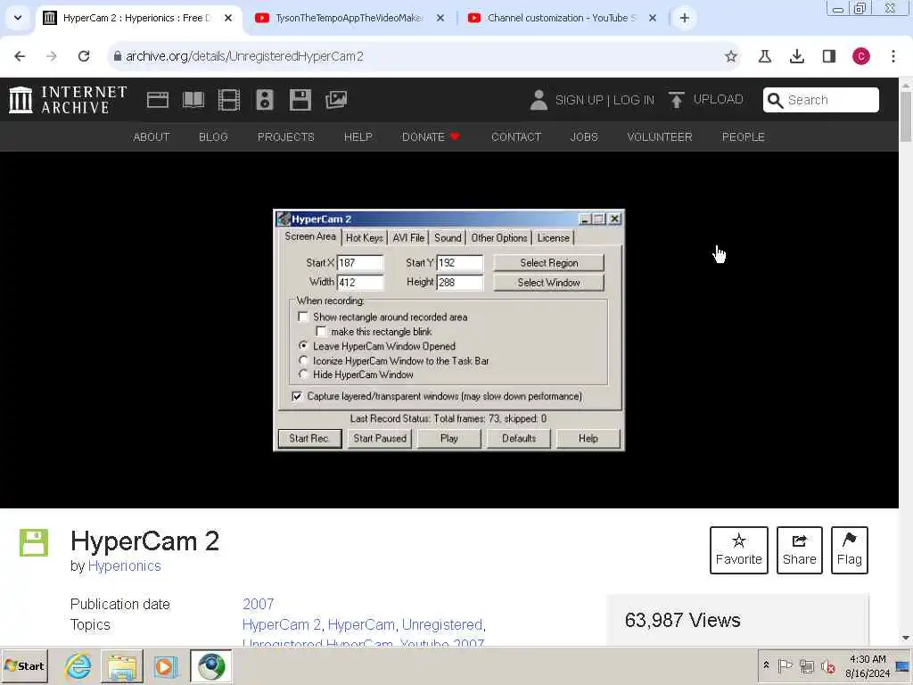Bookmark this page with the star icon
Screen dimensions: 913x685
(731, 56)
